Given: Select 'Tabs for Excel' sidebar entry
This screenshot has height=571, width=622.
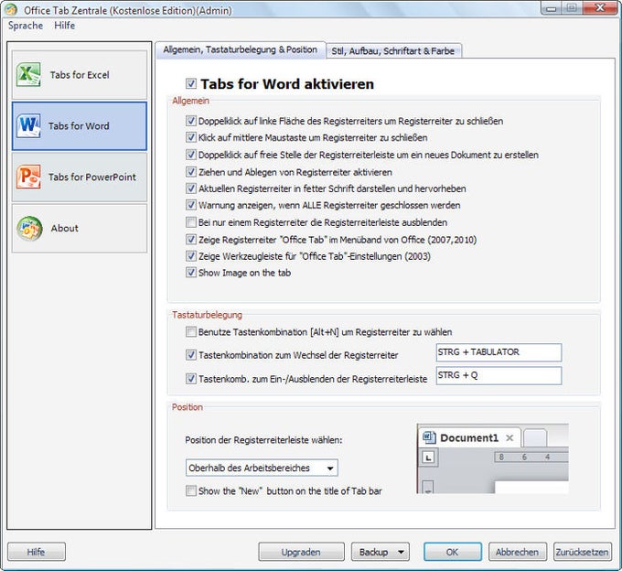Looking at the screenshot, I should [x=80, y=75].
